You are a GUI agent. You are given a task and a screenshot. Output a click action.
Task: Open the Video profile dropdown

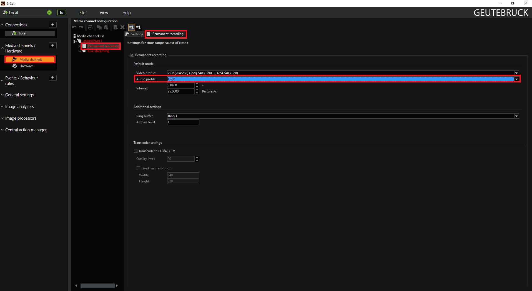coord(516,73)
